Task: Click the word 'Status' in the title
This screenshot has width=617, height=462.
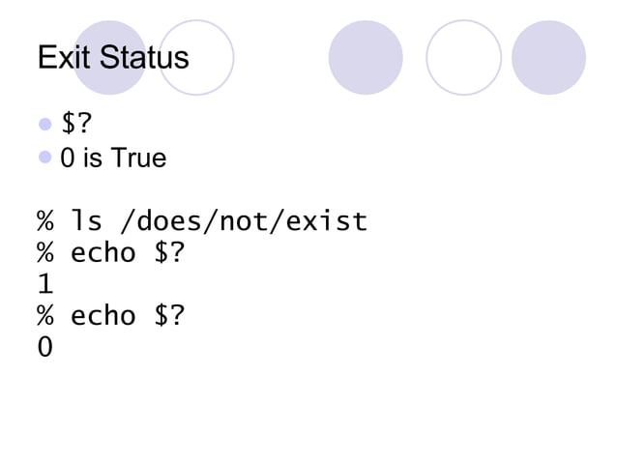Action: (144, 57)
